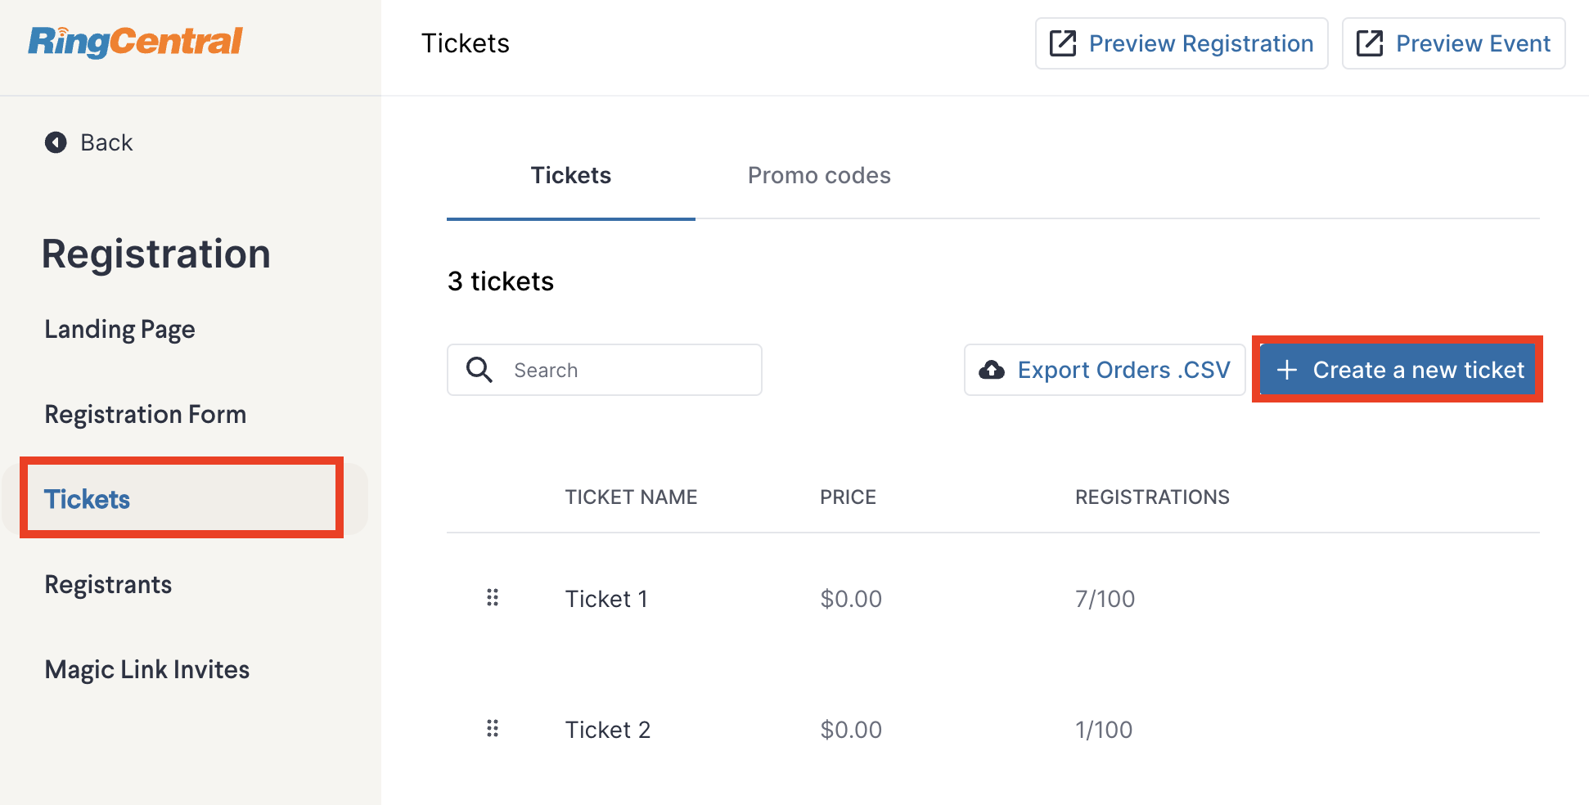Image resolution: width=1589 pixels, height=805 pixels.
Task: Open Landing Page in the sidebar
Action: [120, 329]
